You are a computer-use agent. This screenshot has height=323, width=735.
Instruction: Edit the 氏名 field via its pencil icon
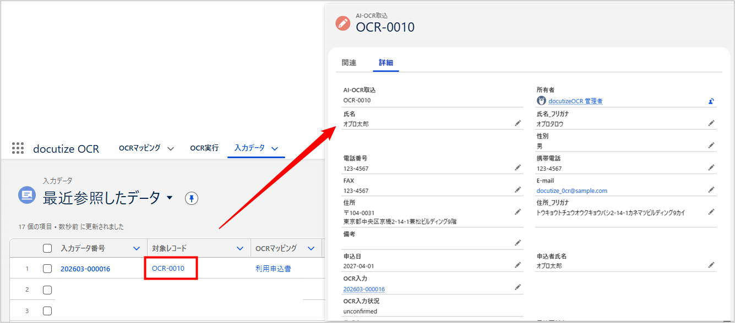(518, 123)
